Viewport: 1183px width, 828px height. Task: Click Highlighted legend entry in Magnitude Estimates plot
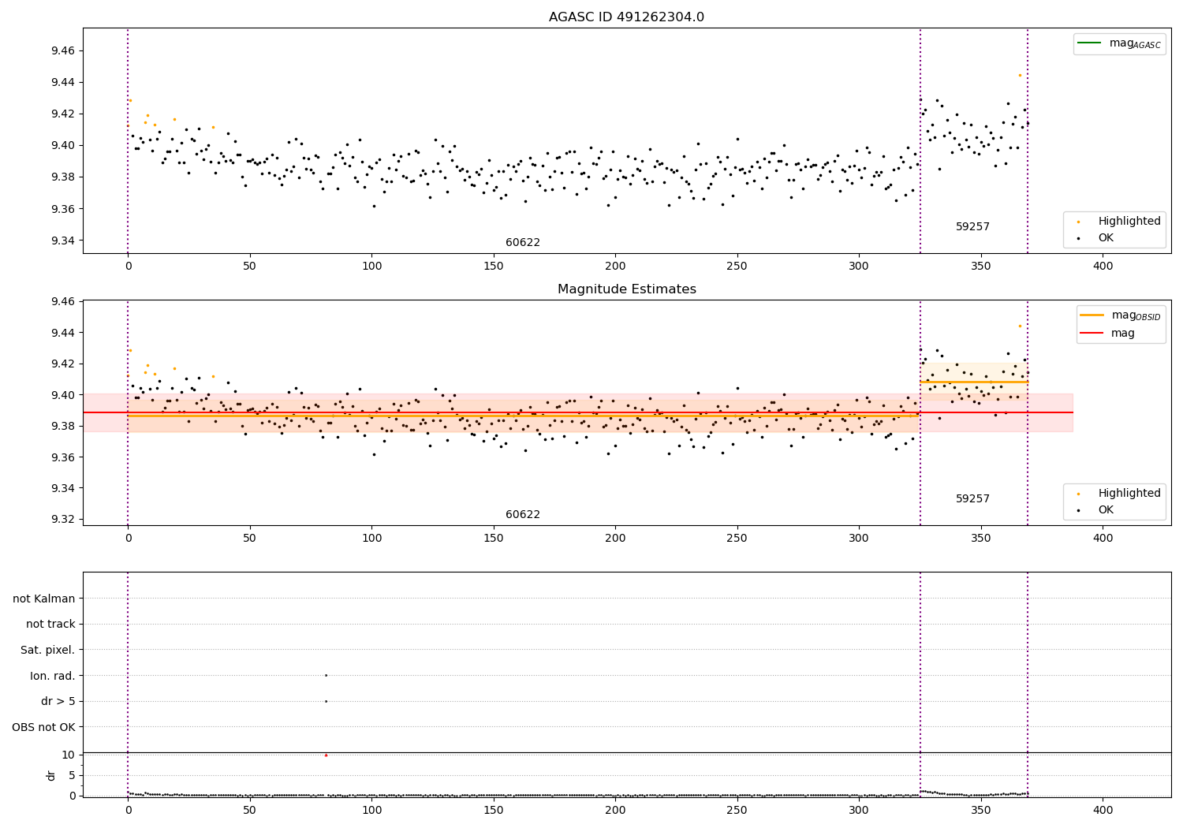tap(1119, 494)
